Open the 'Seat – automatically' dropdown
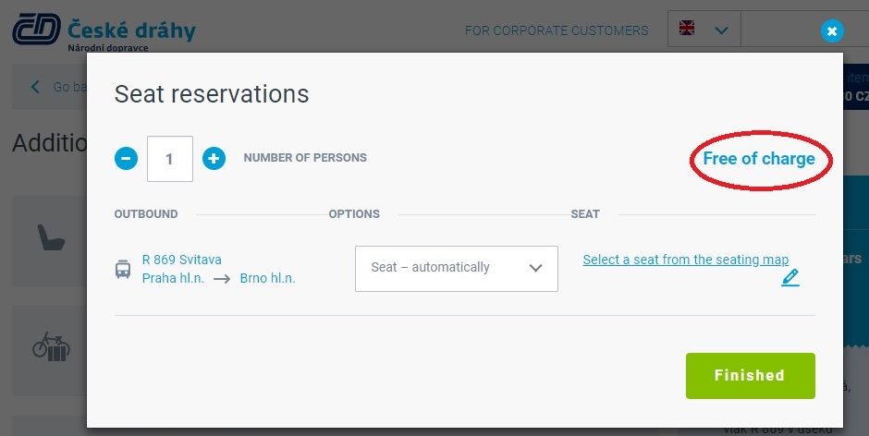 click(x=456, y=269)
